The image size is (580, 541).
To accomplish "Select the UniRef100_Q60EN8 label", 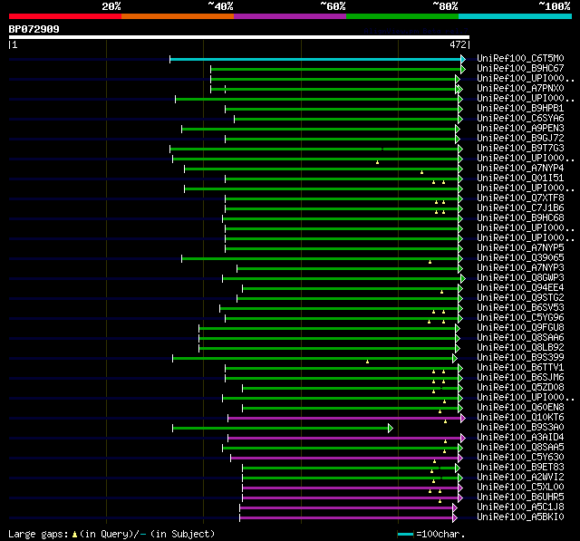I will tap(520, 408).
